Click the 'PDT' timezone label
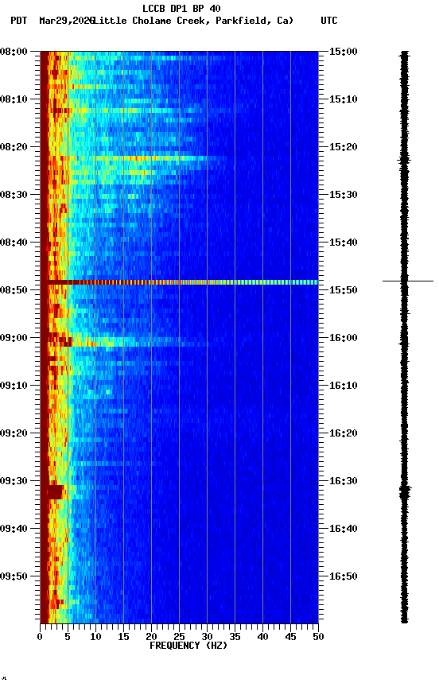Screen dimensions: 439x687 [19, 21]
